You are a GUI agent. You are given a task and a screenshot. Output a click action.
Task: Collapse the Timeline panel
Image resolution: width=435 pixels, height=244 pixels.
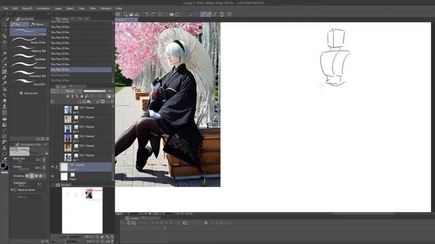click(x=122, y=218)
